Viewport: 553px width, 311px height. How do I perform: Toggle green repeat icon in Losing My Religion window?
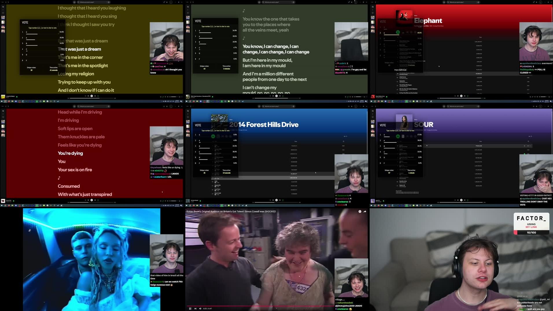point(98,96)
